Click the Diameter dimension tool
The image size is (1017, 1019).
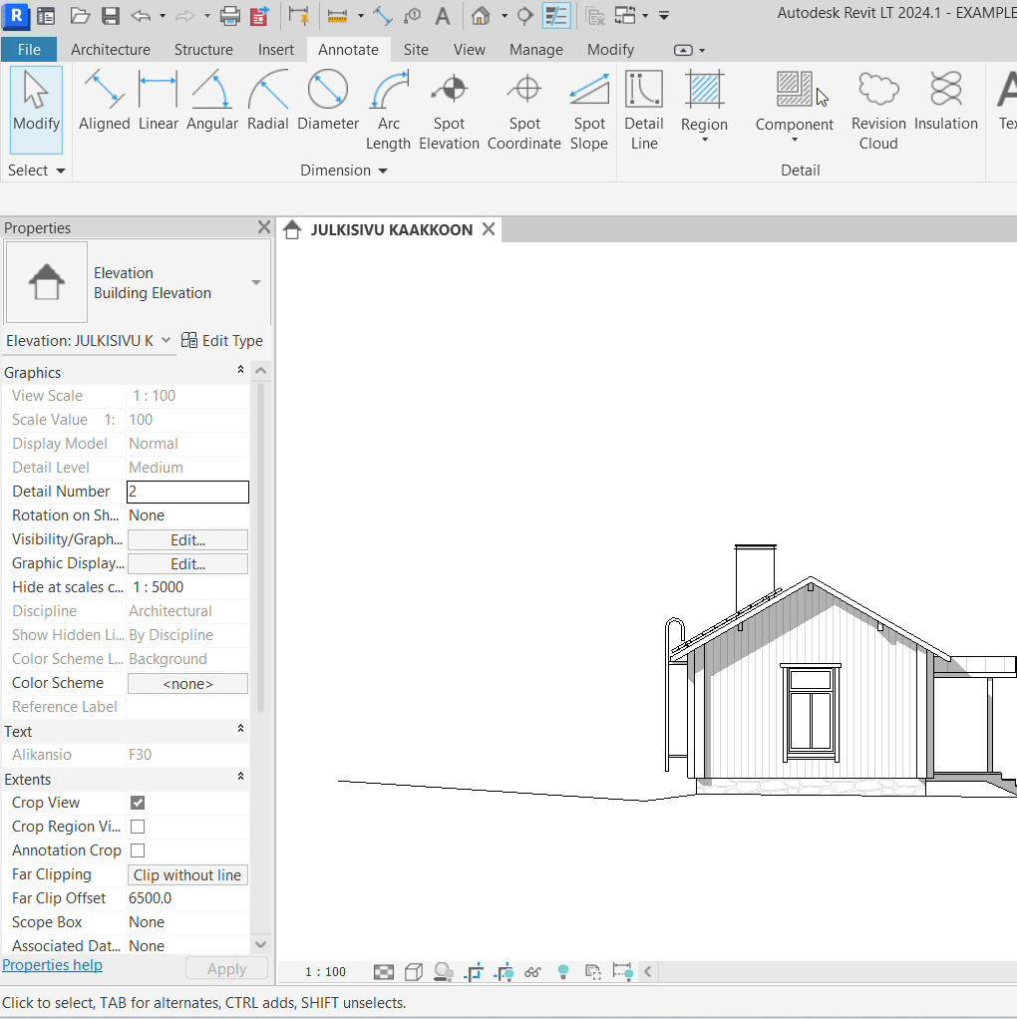click(327, 104)
